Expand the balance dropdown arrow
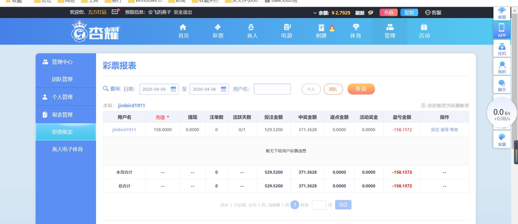The width and height of the screenshot is (518, 224). (x=315, y=13)
